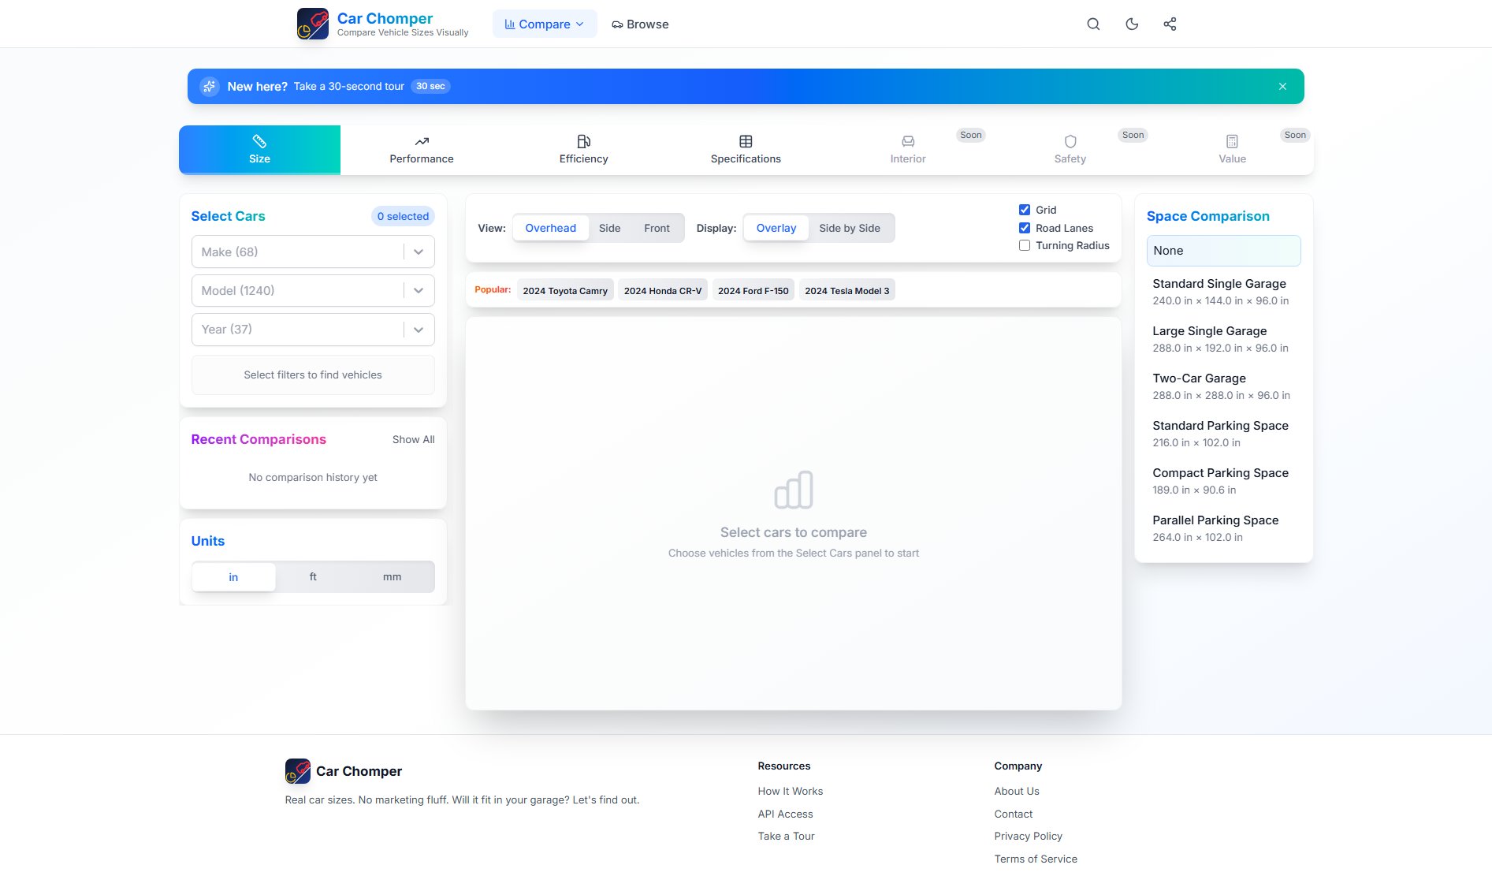
Task: Select Standard Parking Space option
Action: coord(1223,434)
